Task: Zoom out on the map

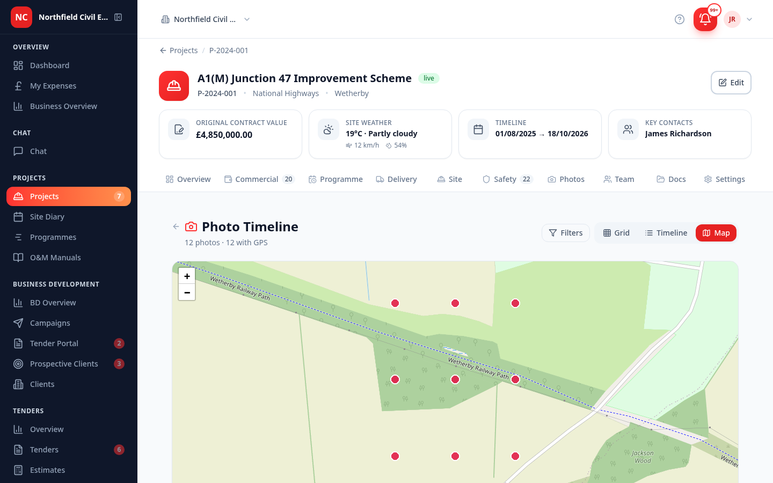Action: (x=187, y=292)
